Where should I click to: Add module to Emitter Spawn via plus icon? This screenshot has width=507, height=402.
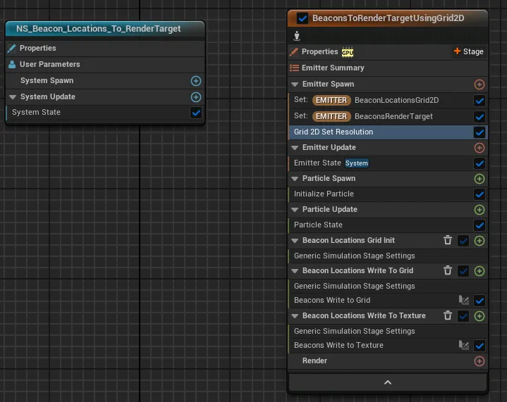(x=479, y=84)
